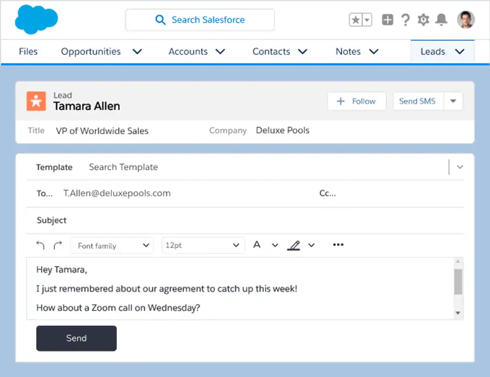Open more formatting options with the ellipsis

pos(338,244)
